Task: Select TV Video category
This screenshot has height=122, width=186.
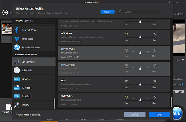Action: (34, 96)
